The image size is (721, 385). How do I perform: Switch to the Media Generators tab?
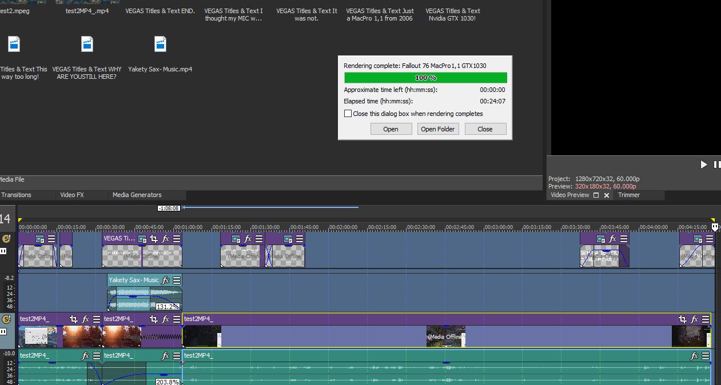coord(137,195)
